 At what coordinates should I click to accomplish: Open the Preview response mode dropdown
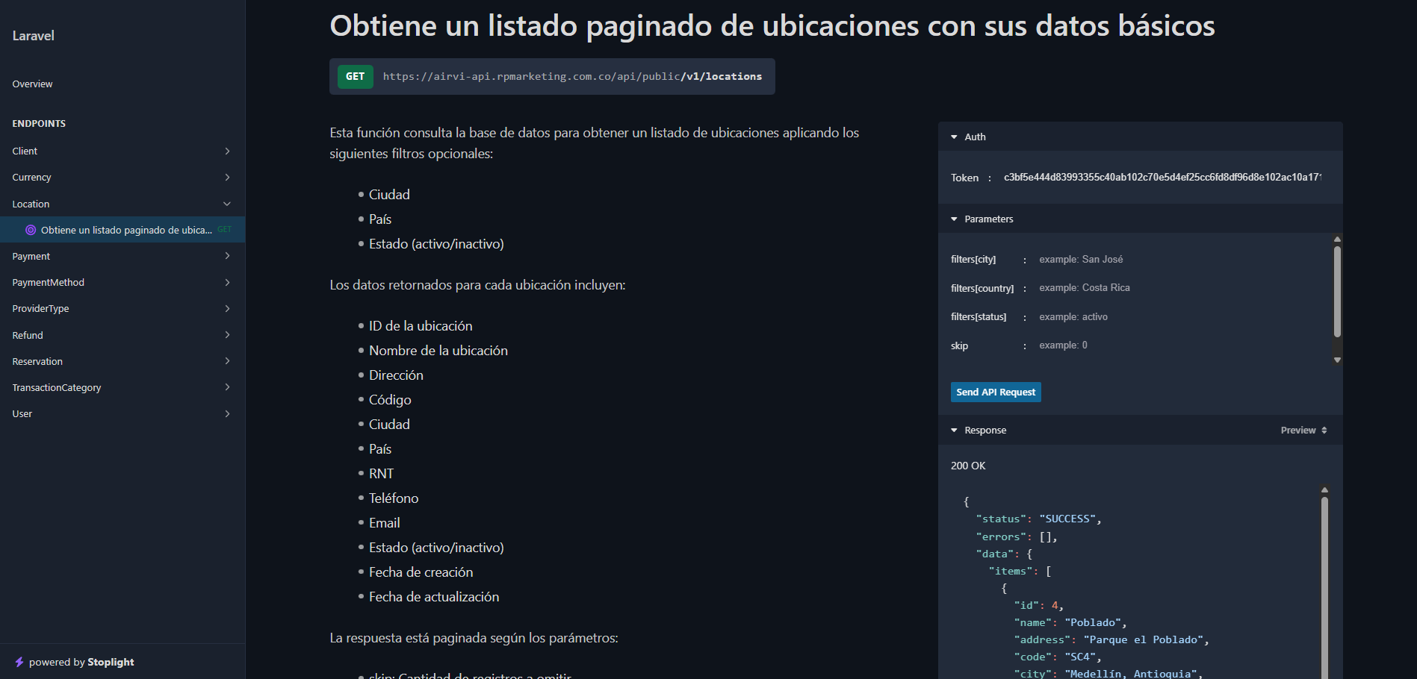tap(1303, 431)
